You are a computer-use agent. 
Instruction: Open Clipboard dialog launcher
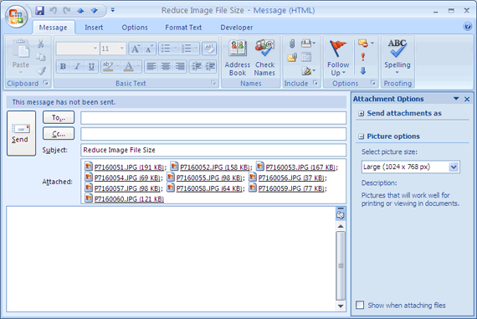pyautogui.click(x=46, y=83)
